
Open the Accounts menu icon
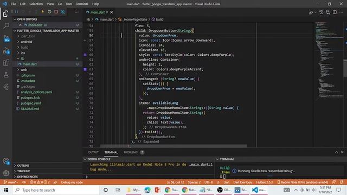tap(6, 161)
